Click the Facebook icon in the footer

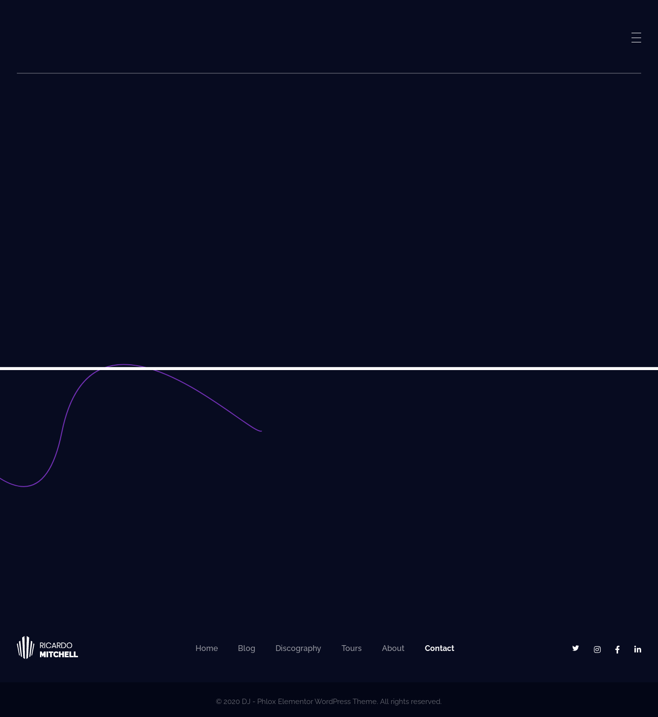pos(617,650)
